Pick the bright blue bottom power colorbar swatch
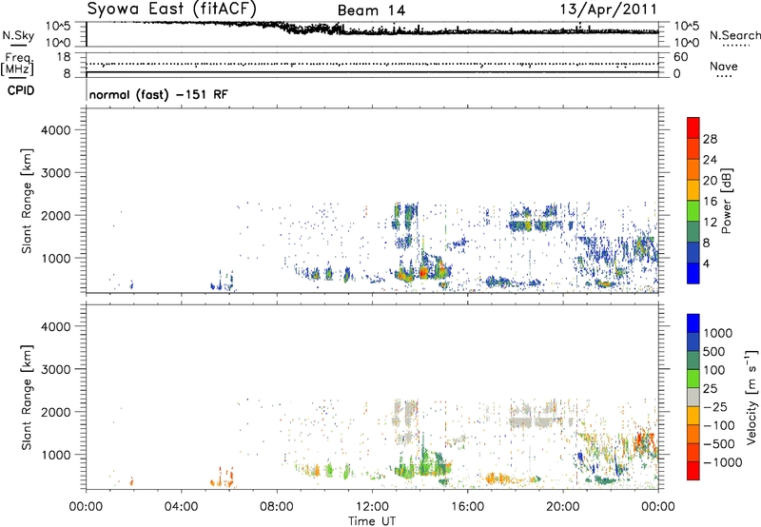Viewport: 761px width, 527px height. pyautogui.click(x=693, y=273)
